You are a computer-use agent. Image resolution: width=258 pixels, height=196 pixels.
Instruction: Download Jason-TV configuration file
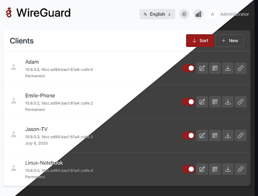point(228,135)
